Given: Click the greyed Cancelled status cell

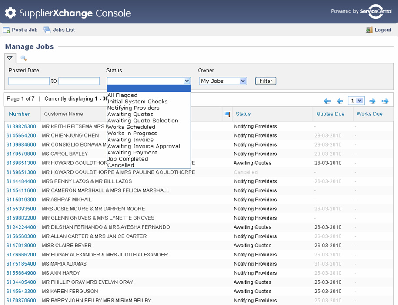Looking at the screenshot, I should [245, 172].
